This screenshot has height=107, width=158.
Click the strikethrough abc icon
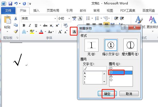click(45, 25)
